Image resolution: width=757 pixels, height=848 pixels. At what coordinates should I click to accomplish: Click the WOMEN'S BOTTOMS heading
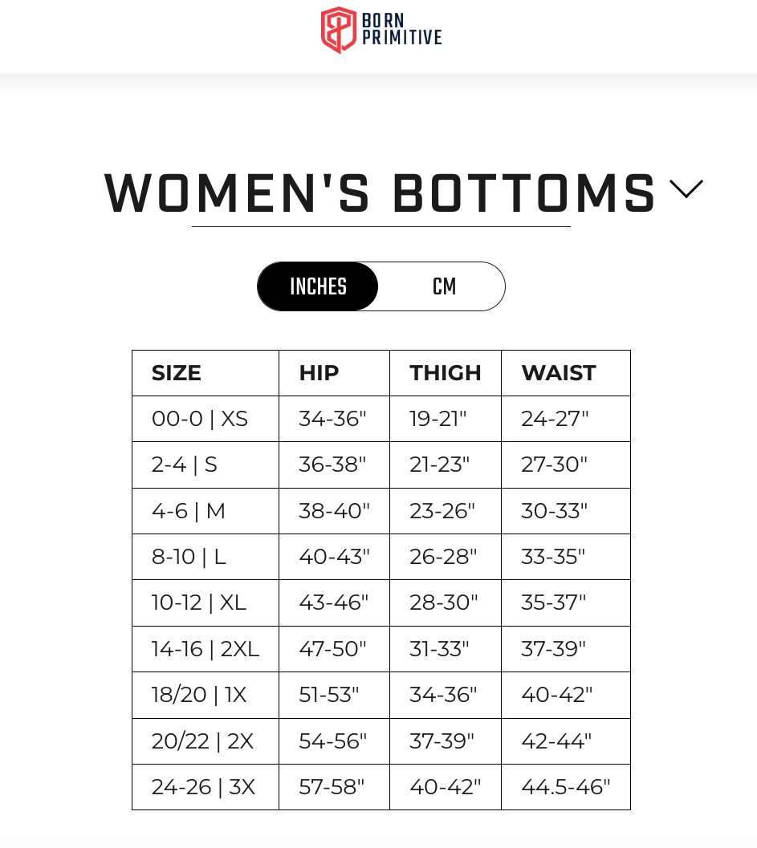click(381, 193)
